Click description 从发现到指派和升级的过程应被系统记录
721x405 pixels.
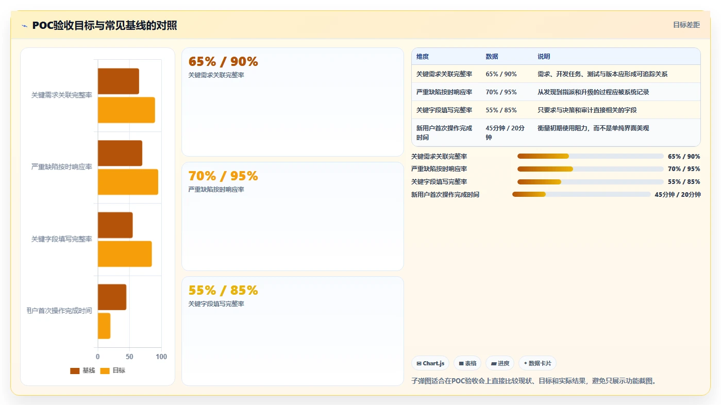pyautogui.click(x=593, y=92)
